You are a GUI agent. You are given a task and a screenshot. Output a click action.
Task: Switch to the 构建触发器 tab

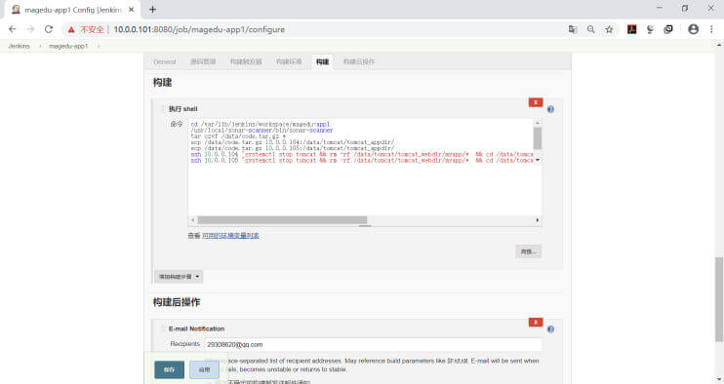tap(246, 61)
